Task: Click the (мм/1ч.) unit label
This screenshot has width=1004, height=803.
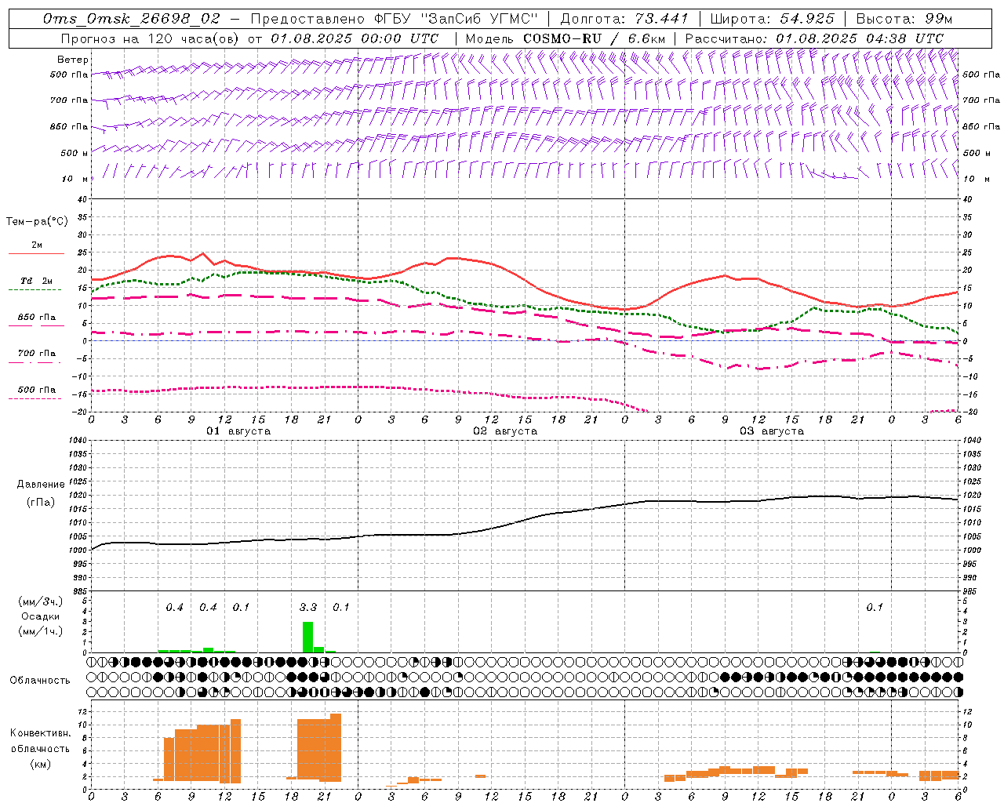Action: tap(40, 631)
